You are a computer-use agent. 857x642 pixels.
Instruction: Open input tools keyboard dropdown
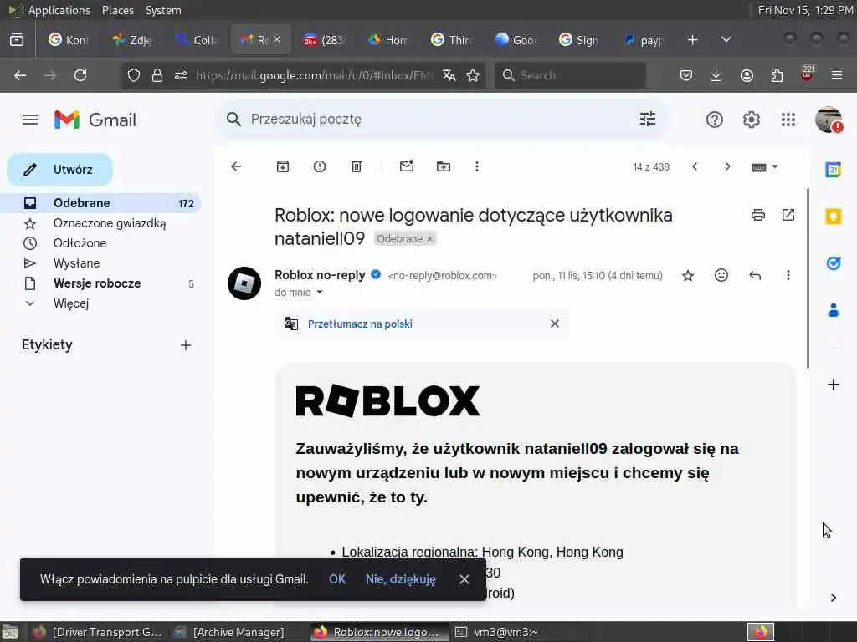(764, 167)
